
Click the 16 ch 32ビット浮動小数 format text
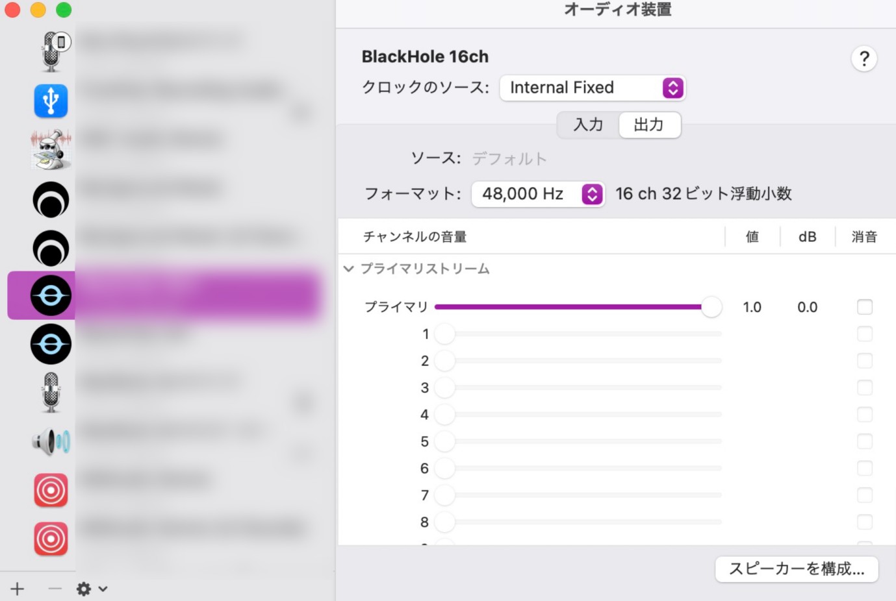click(704, 193)
